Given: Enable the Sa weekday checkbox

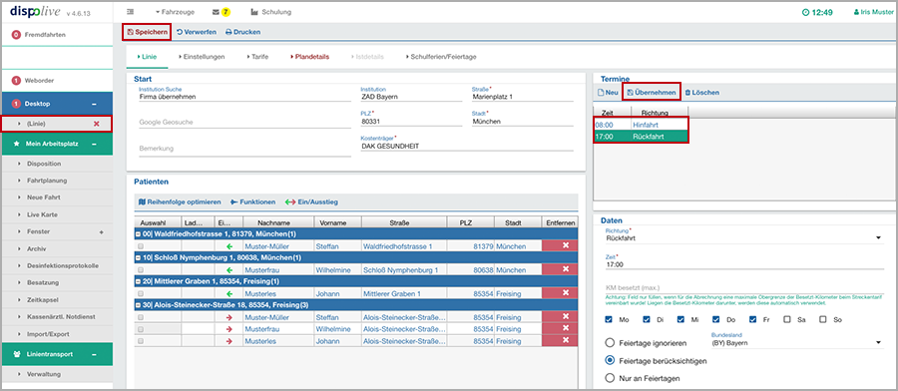Looking at the screenshot, I should [787, 319].
